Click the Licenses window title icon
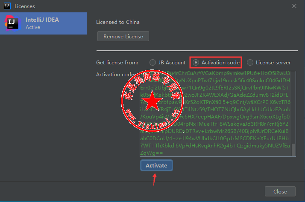This screenshot has height=202, width=305. [7, 6]
